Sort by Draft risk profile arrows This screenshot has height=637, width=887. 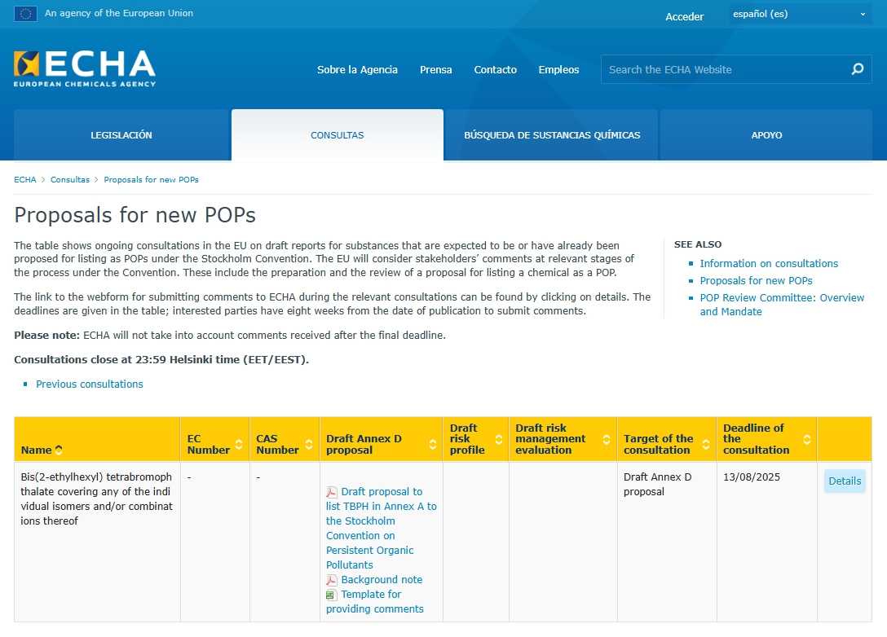pos(499,439)
